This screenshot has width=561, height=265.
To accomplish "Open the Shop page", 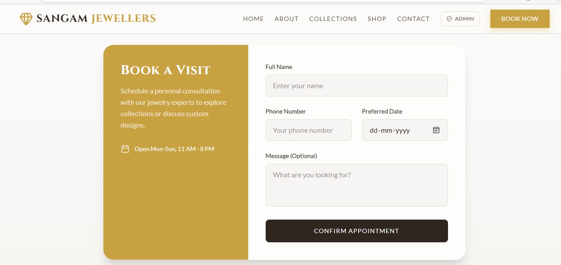I will coord(377,19).
